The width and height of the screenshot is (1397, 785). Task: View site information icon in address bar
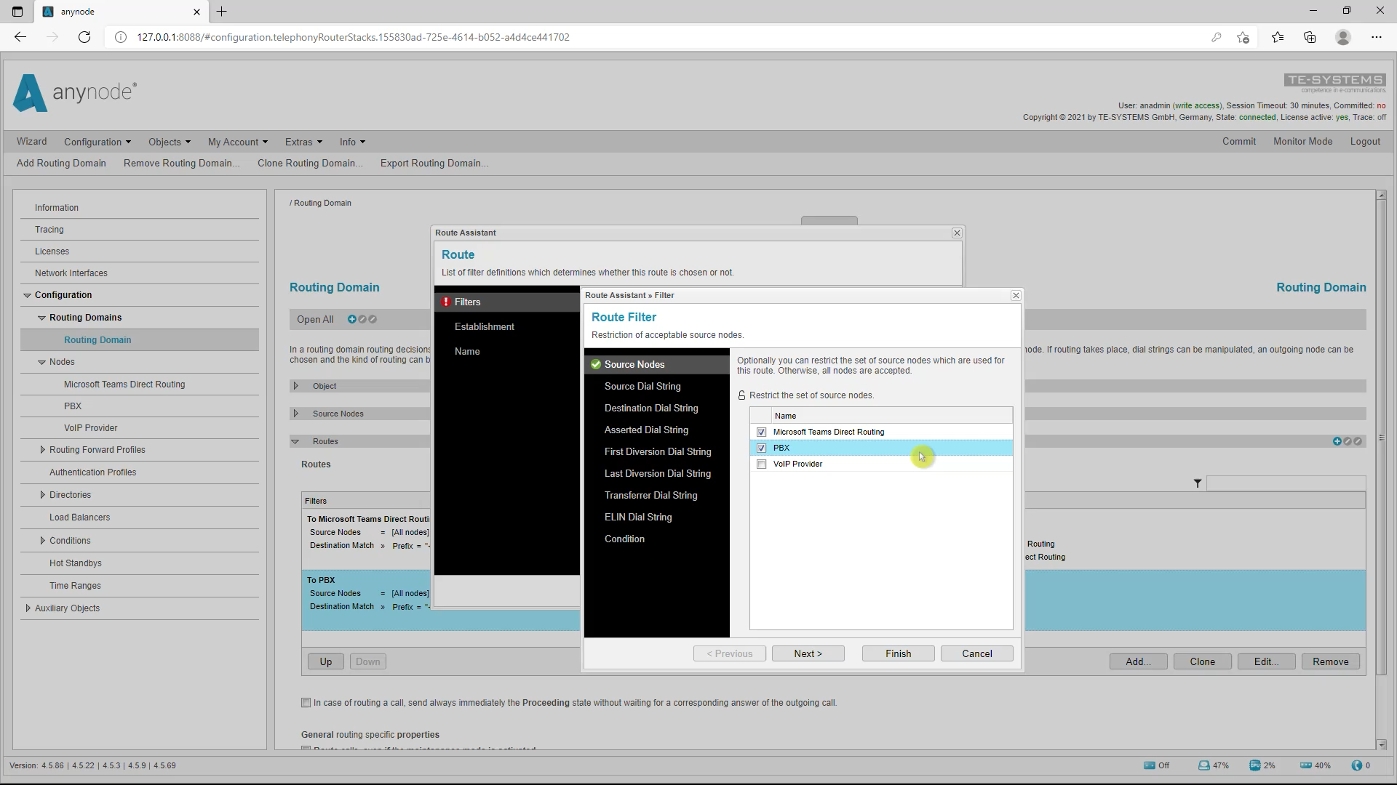(x=121, y=37)
